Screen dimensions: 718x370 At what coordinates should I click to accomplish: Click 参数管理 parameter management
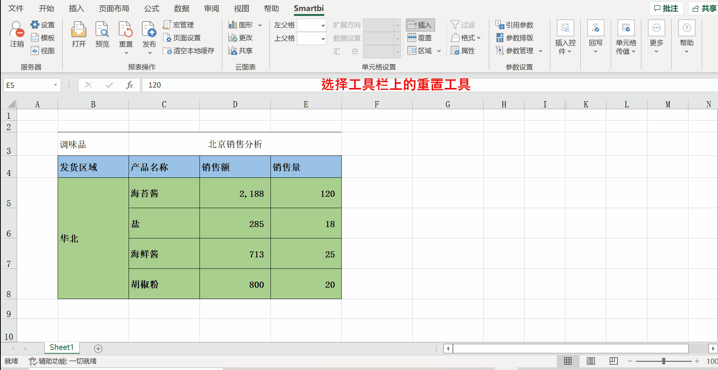tap(514, 51)
